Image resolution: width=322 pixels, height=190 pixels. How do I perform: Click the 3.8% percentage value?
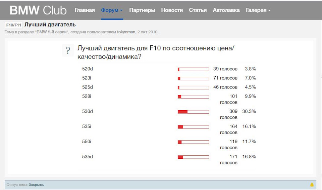pyautogui.click(x=250, y=69)
